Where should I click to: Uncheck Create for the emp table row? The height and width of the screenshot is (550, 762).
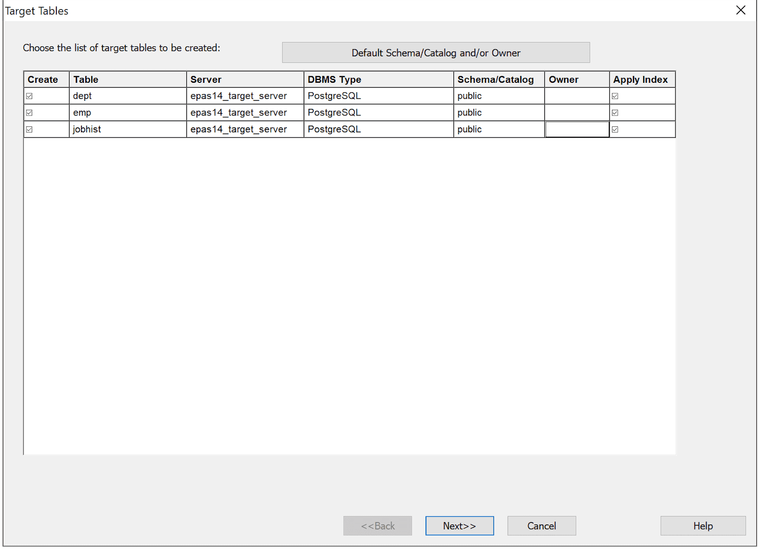pos(29,112)
